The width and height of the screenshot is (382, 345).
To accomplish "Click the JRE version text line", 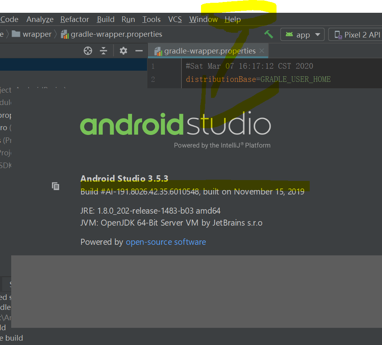I will pyautogui.click(x=150, y=211).
